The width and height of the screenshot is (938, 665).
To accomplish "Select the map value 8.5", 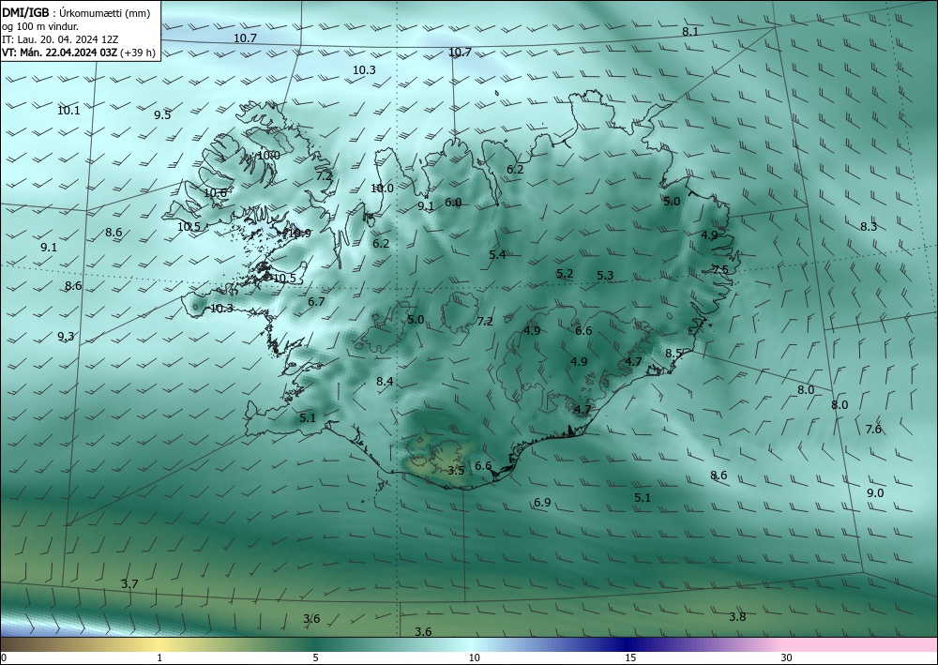I will 673,353.
